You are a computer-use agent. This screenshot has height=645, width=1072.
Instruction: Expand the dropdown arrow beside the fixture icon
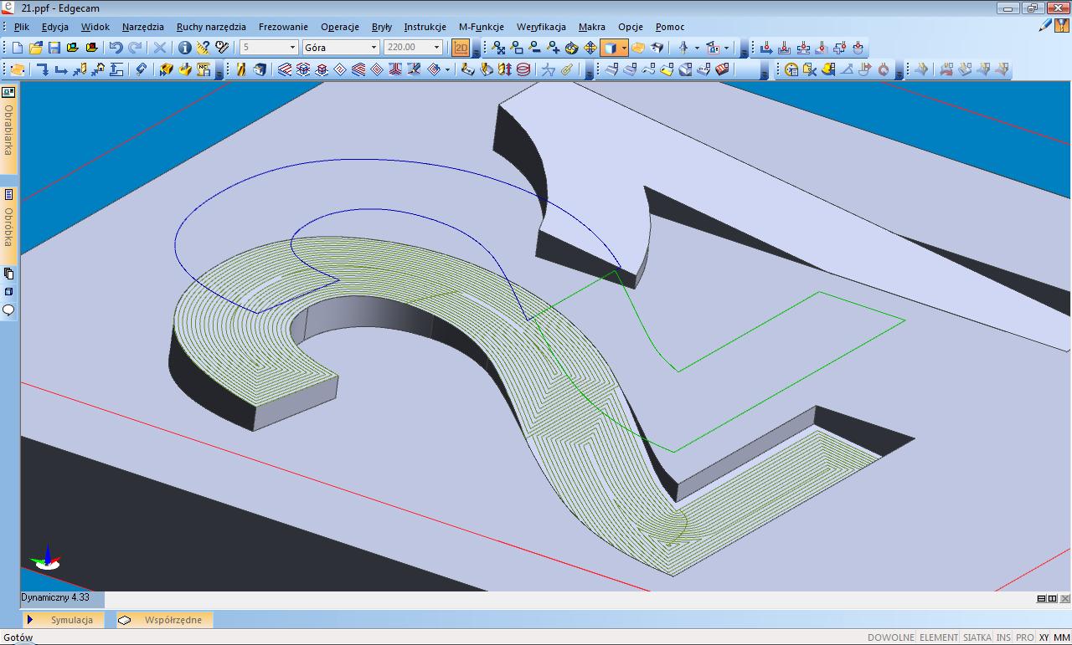point(726,48)
